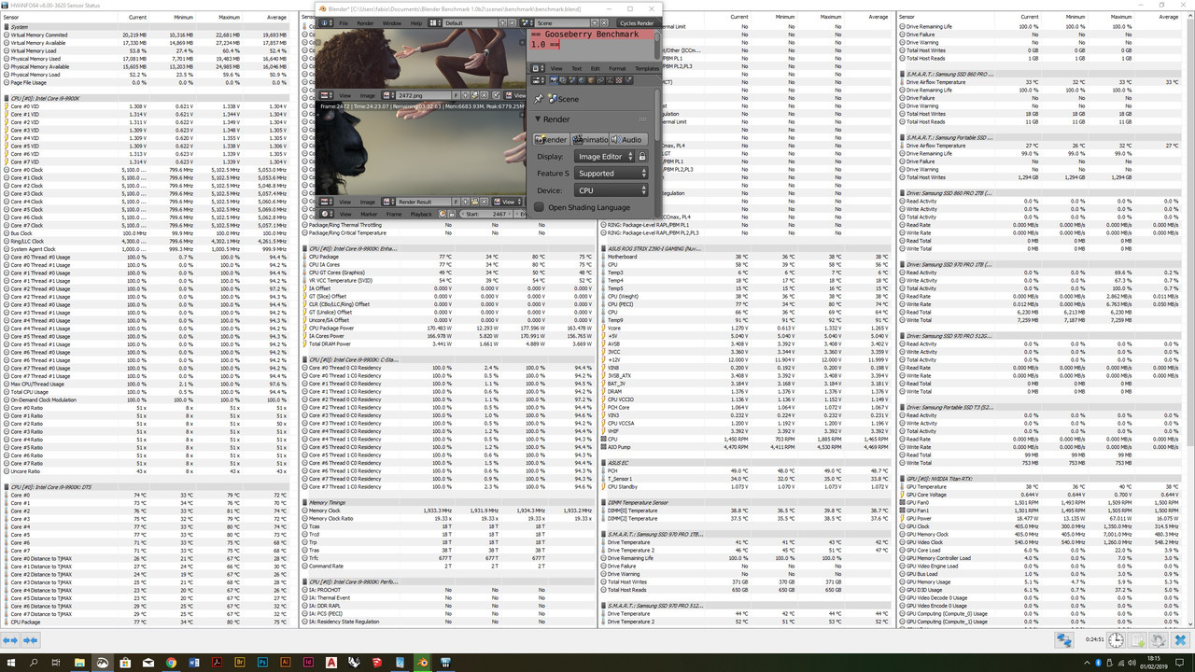This screenshot has height=672, width=1195.
Task: Click the Audio mixdown button
Action: click(x=628, y=140)
